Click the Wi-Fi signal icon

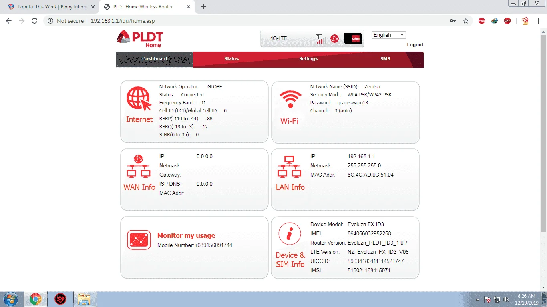click(x=290, y=99)
